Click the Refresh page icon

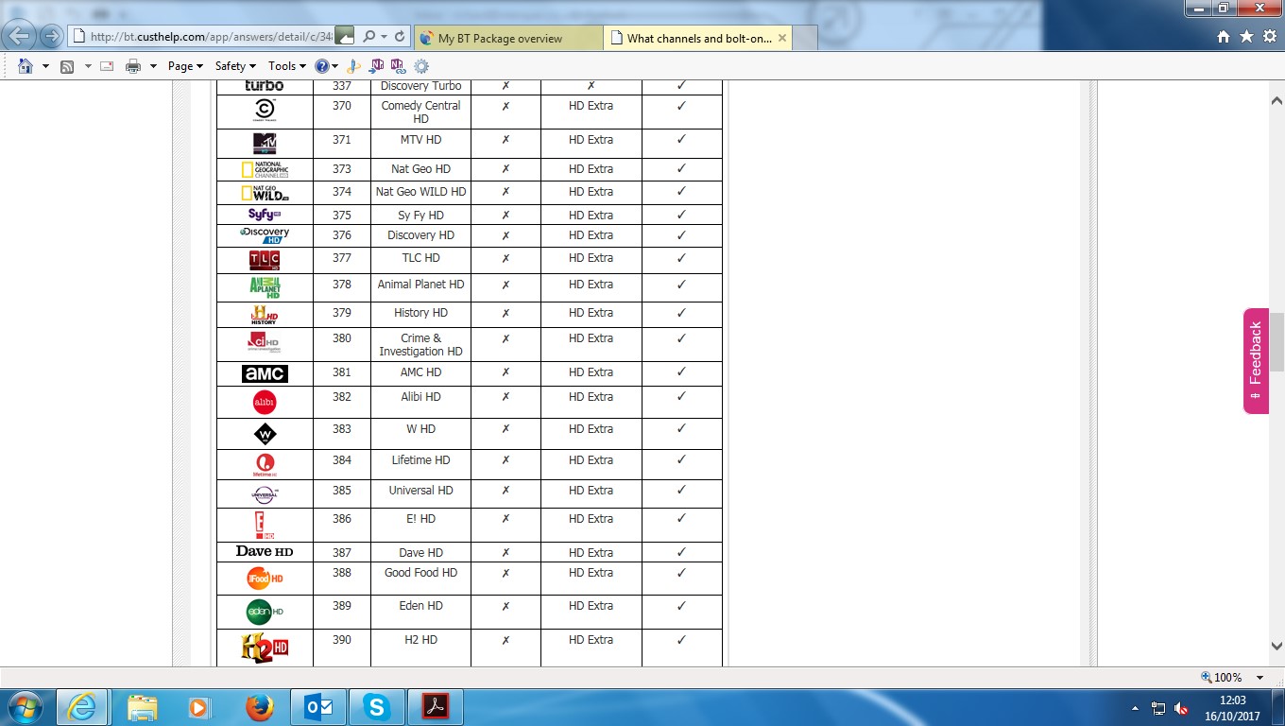point(400,37)
